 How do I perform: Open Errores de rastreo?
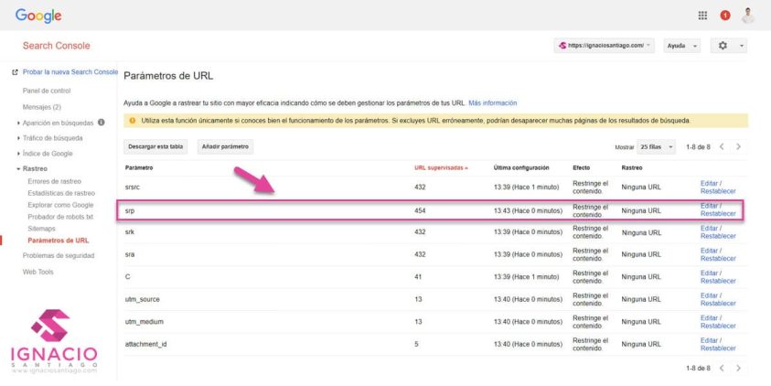tap(55, 181)
